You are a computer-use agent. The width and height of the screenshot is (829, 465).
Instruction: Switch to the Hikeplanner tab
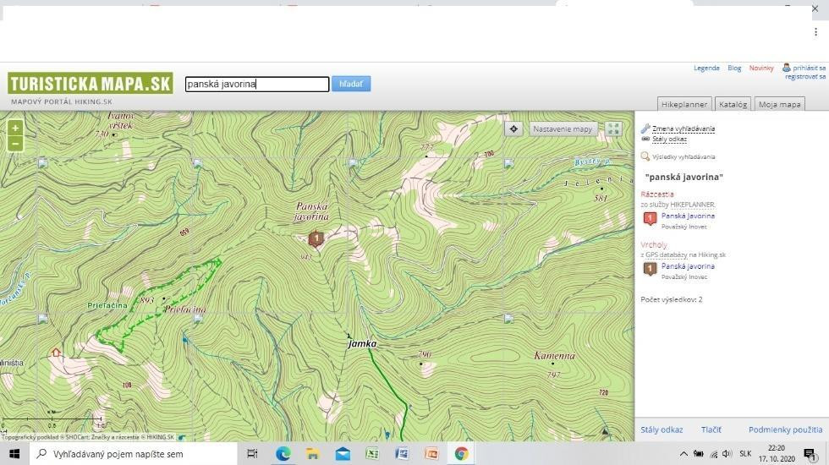pos(684,104)
